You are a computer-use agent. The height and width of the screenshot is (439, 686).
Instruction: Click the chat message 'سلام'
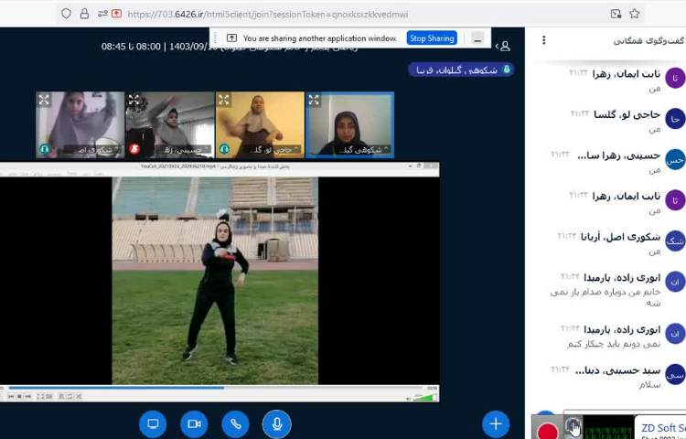649,385
